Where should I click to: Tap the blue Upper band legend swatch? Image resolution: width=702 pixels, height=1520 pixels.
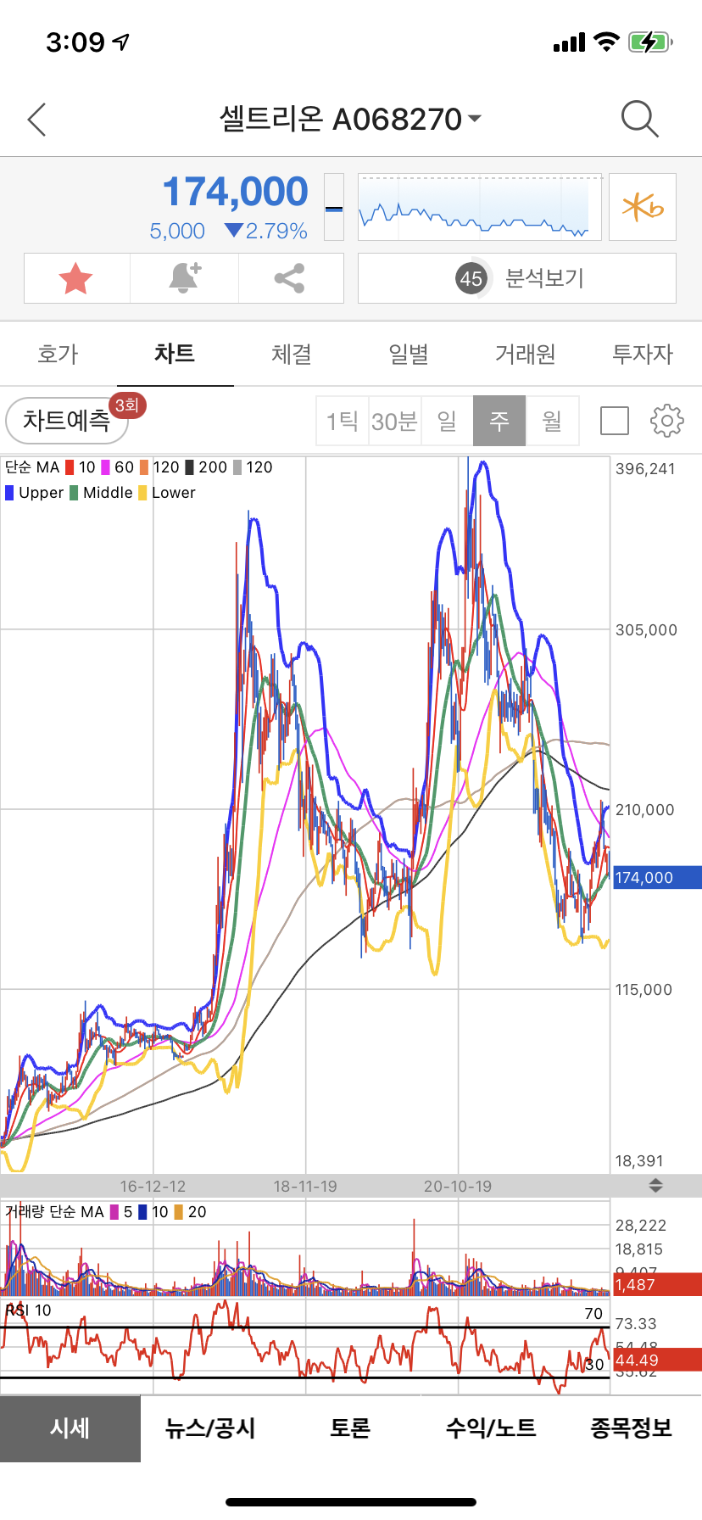click(x=9, y=493)
